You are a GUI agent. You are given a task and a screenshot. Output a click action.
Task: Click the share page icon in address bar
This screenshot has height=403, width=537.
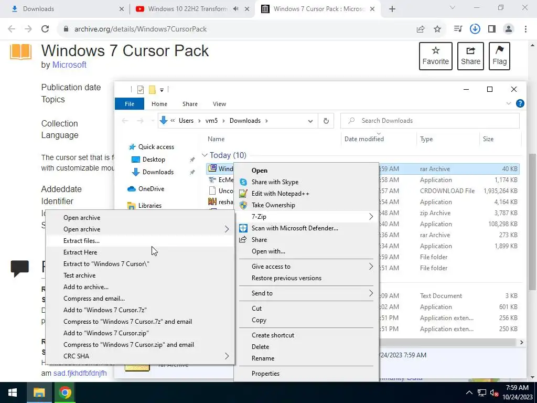421,29
